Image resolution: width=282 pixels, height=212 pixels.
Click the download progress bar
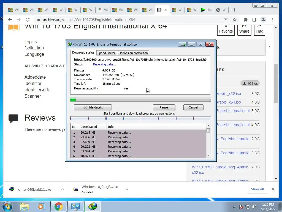pyautogui.click(x=141, y=99)
